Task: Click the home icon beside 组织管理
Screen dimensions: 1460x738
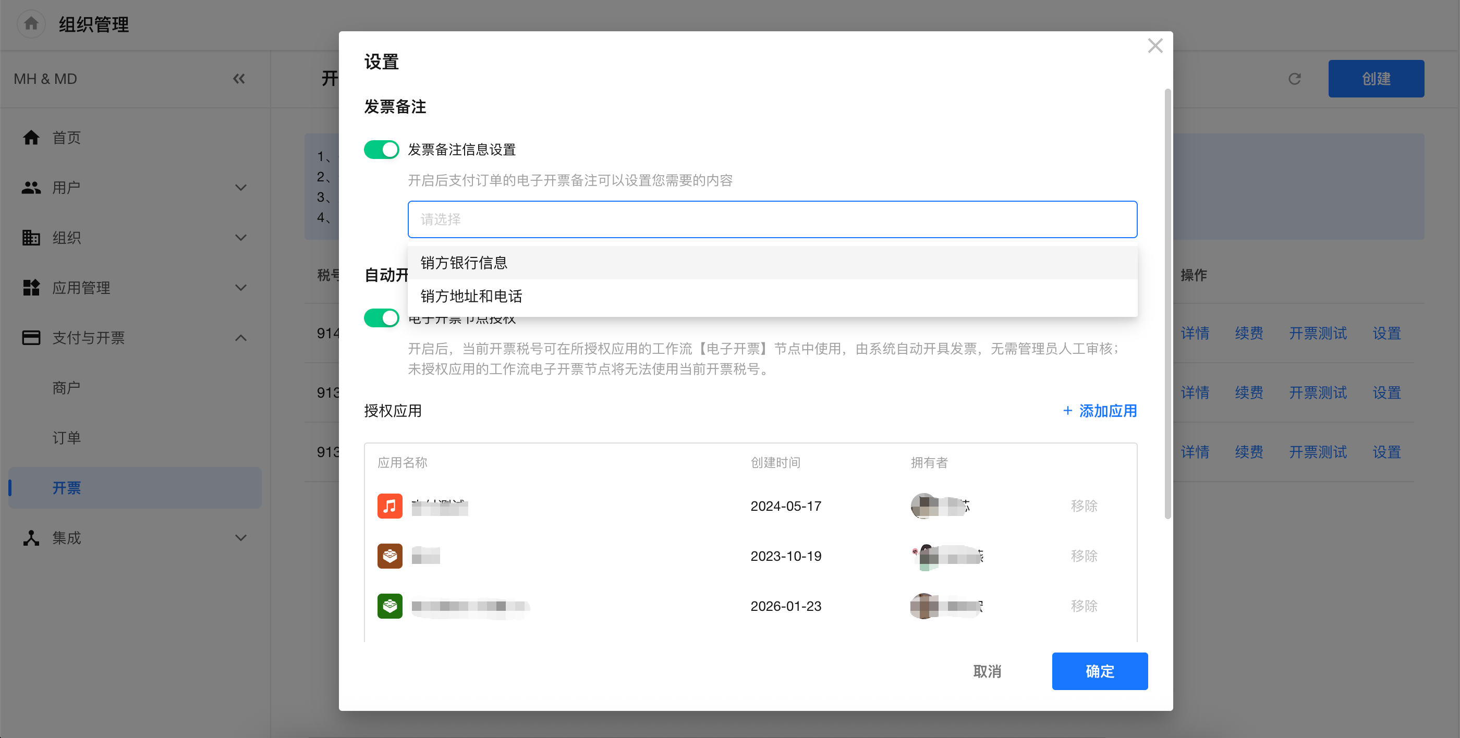Action: (x=31, y=24)
